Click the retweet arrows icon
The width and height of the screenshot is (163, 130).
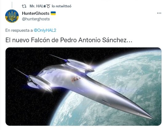24,6
